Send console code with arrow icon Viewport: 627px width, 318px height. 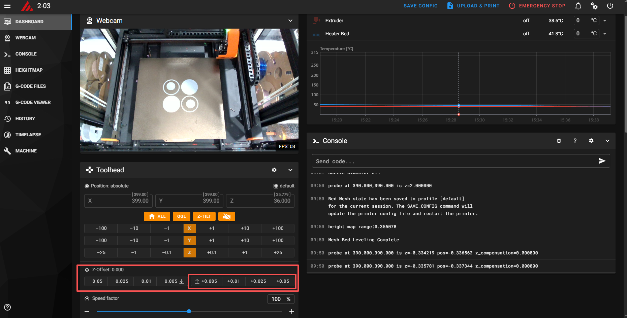click(x=602, y=161)
